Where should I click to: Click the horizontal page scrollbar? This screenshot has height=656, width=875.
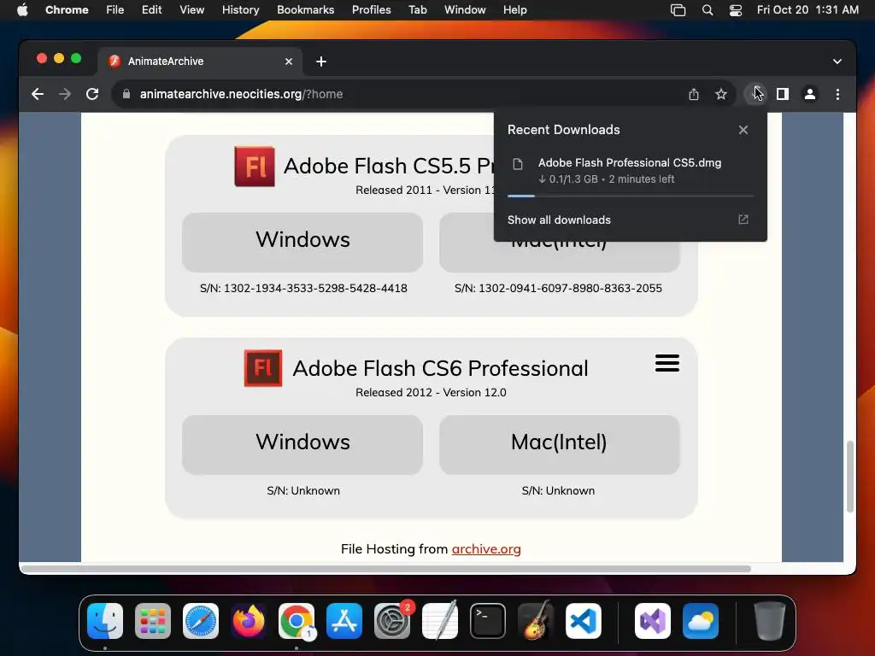pos(386,569)
